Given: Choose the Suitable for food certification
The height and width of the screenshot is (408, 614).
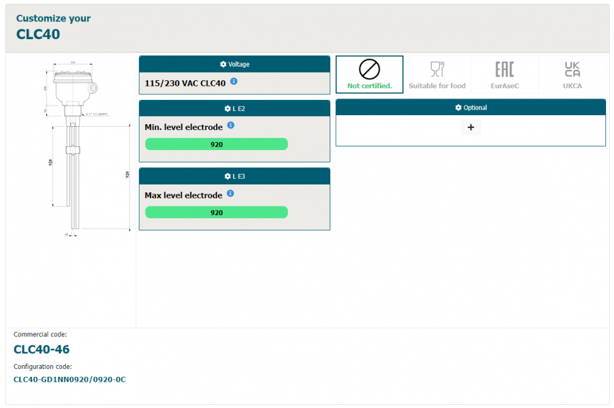Looking at the screenshot, I should (x=437, y=75).
